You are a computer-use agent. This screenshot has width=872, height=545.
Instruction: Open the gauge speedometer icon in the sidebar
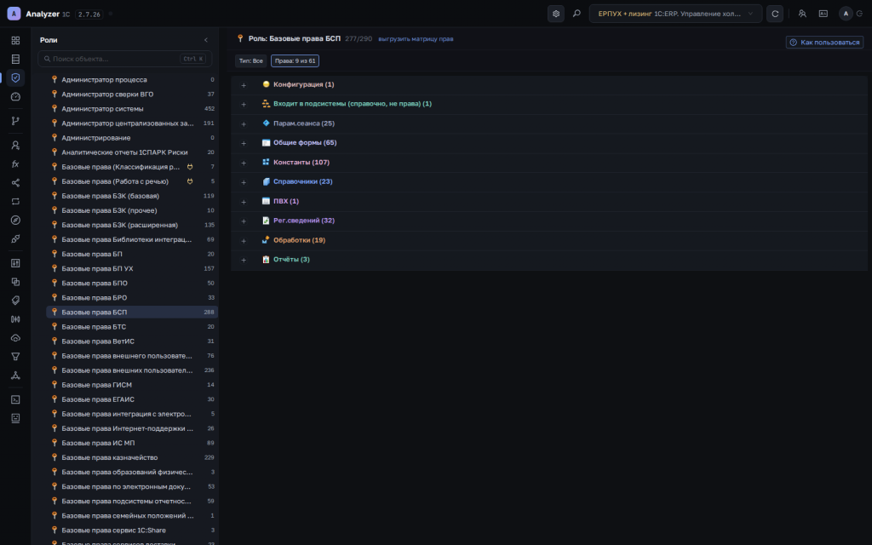click(15, 97)
